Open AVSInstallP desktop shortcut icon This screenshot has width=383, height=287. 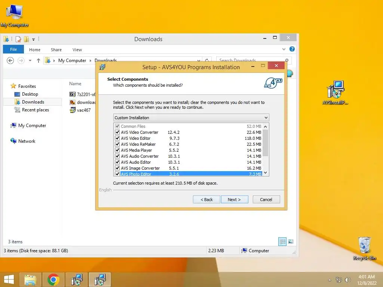pos(335,93)
